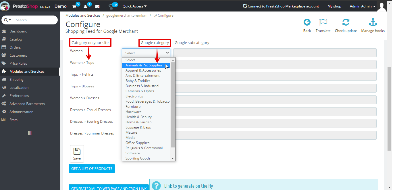Pick Religious & Ceremonial option
The width and height of the screenshot is (395, 190).
pyautogui.click(x=146, y=148)
